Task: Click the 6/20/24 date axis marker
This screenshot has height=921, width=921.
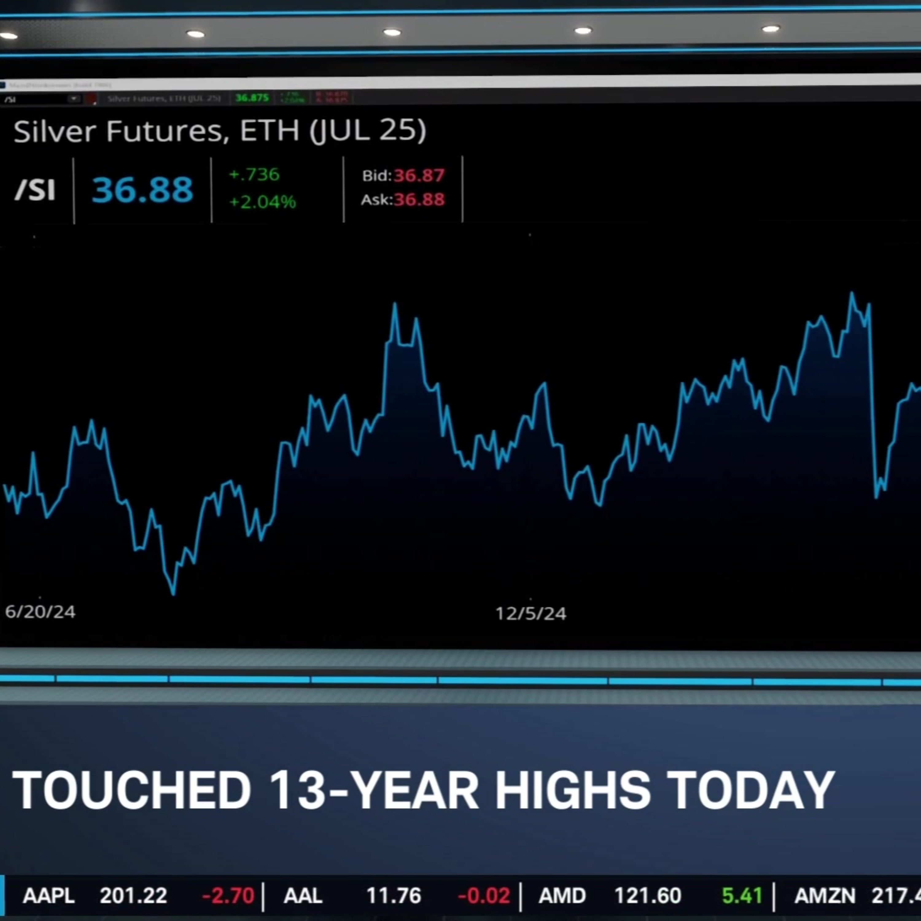Action: click(x=40, y=612)
